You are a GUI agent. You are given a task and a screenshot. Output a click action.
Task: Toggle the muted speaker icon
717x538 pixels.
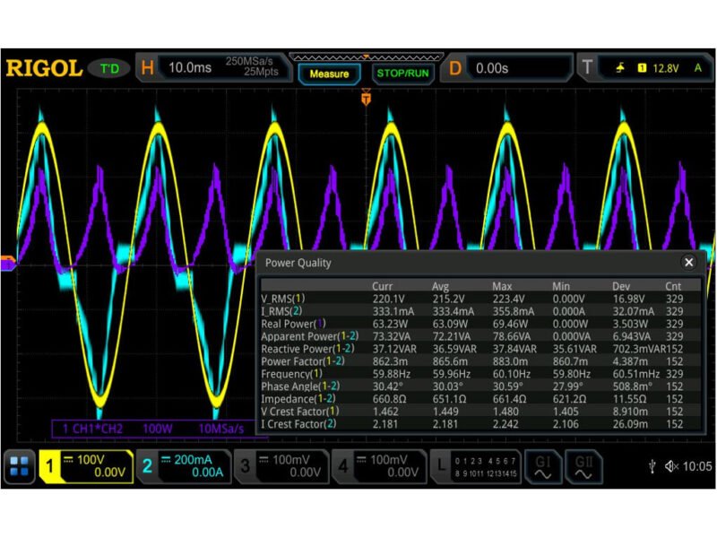click(670, 466)
